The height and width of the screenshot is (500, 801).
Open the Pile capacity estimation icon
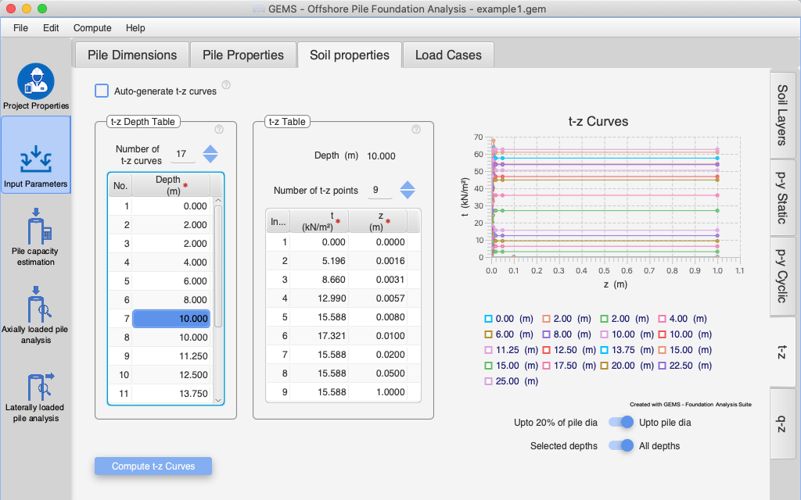[35, 227]
